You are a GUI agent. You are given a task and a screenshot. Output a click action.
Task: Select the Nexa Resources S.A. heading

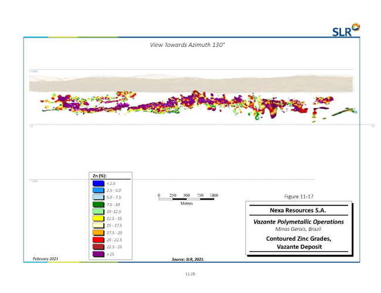tap(300, 209)
